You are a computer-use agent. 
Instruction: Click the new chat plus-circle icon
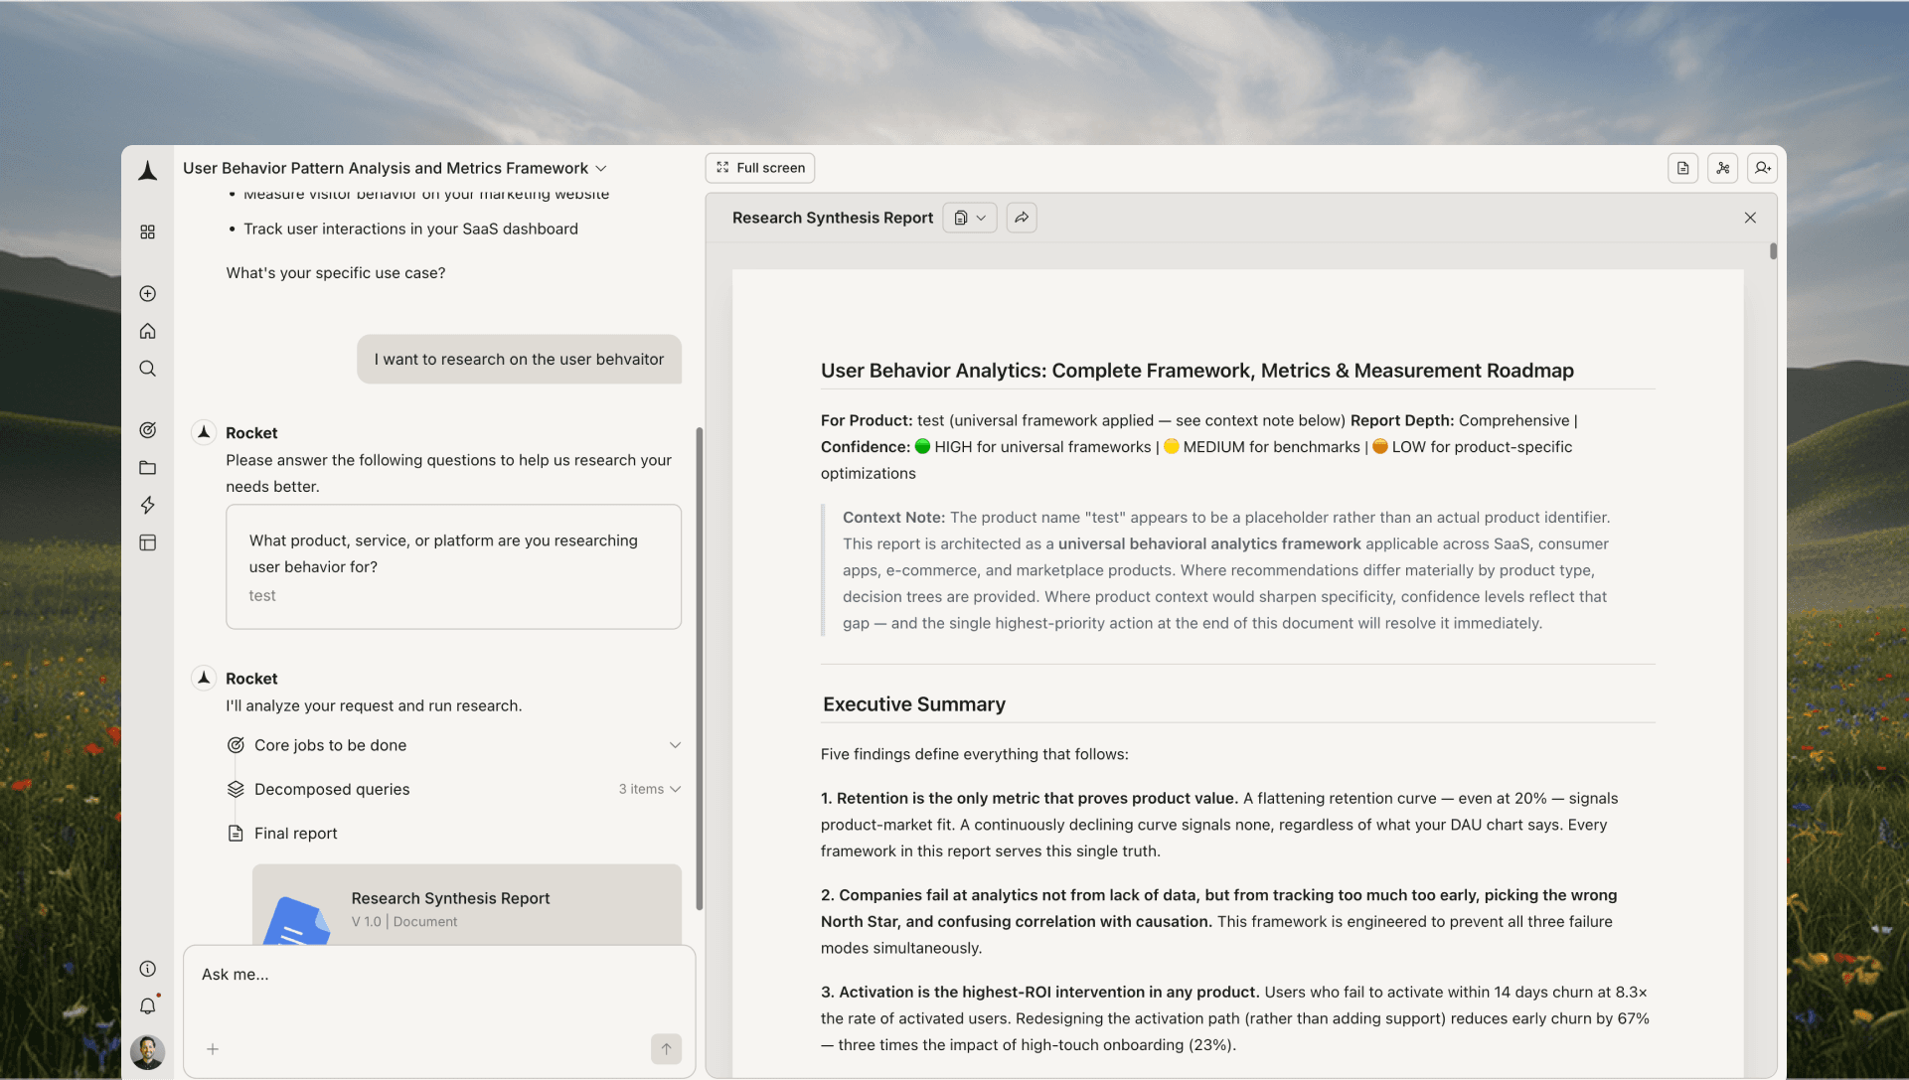coord(148,294)
